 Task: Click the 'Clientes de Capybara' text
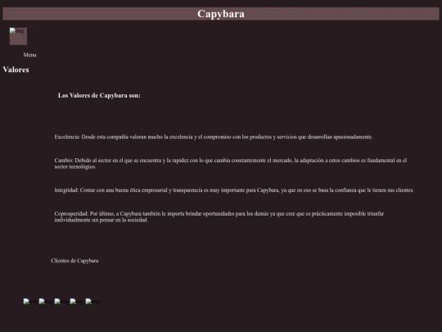coord(74,261)
